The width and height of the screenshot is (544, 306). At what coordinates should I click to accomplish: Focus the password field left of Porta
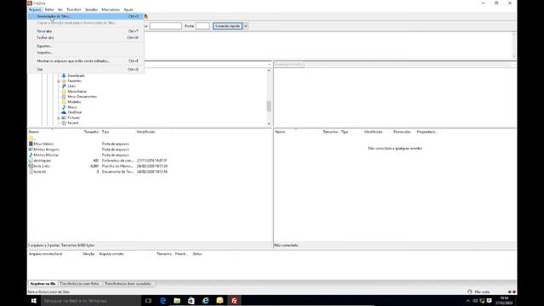166,26
